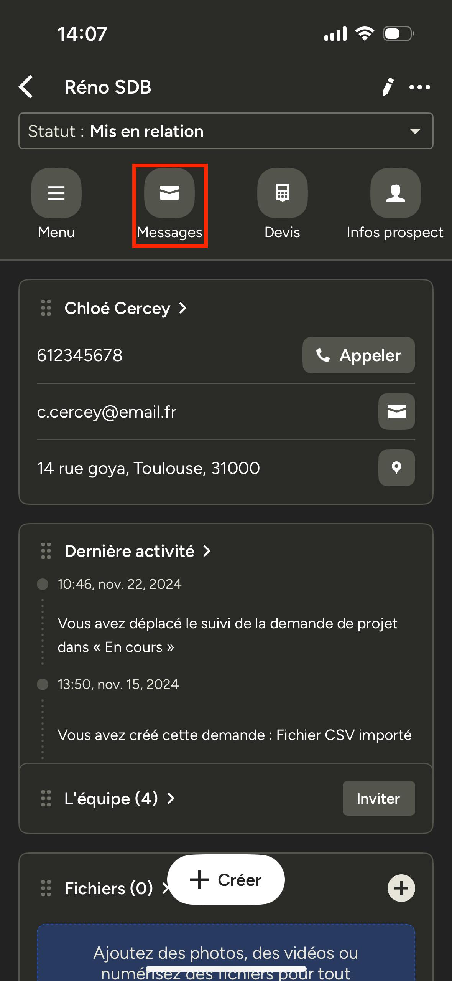
Task: Tap the map pin icon beside address
Action: pyautogui.click(x=396, y=468)
